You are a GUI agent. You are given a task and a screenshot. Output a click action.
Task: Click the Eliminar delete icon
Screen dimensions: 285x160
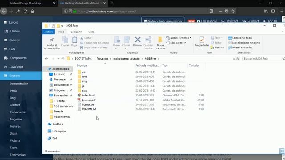[x=138, y=41]
